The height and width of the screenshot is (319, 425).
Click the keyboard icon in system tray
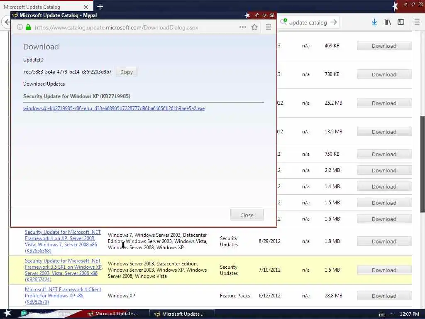point(382,314)
